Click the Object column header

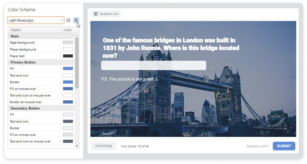[x=16, y=30]
